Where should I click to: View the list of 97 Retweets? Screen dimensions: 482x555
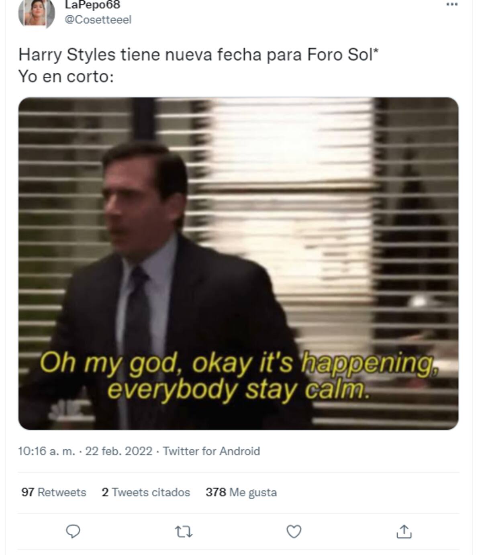click(53, 492)
